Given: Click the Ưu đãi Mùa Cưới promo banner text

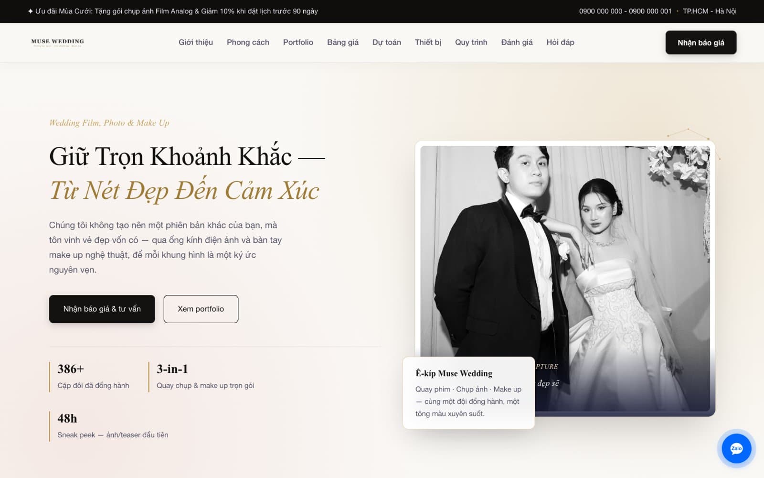Looking at the screenshot, I should pyautogui.click(x=173, y=11).
